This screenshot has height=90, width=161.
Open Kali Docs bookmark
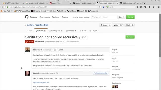[62, 11]
